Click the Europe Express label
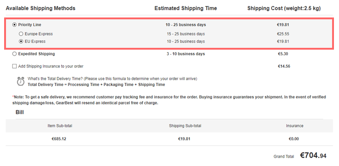339x166 pixels. click(39, 34)
